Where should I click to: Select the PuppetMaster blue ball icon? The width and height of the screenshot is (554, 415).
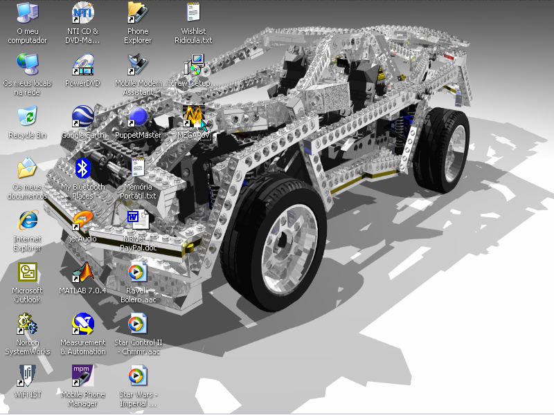[x=138, y=117]
